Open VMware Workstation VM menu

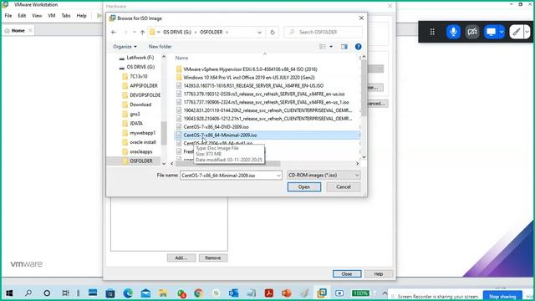coord(52,16)
